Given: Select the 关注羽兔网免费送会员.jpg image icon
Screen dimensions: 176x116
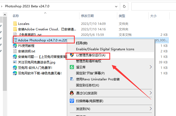Looking at the screenshot, I should 15,62.
